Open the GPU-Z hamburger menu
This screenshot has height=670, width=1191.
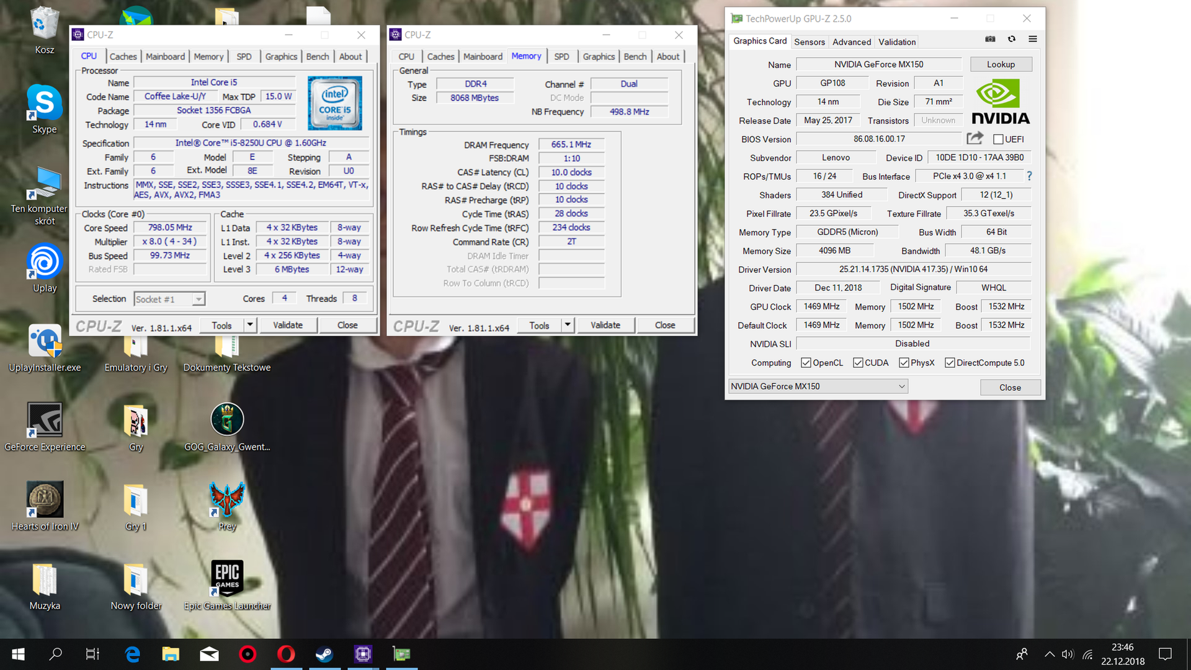coord(1033,39)
